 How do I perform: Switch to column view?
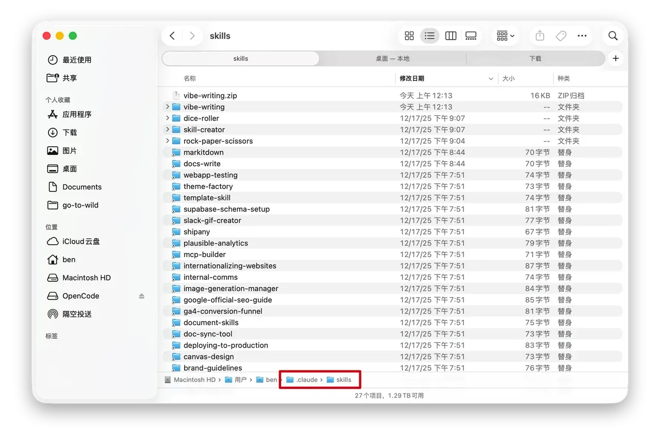coord(451,36)
